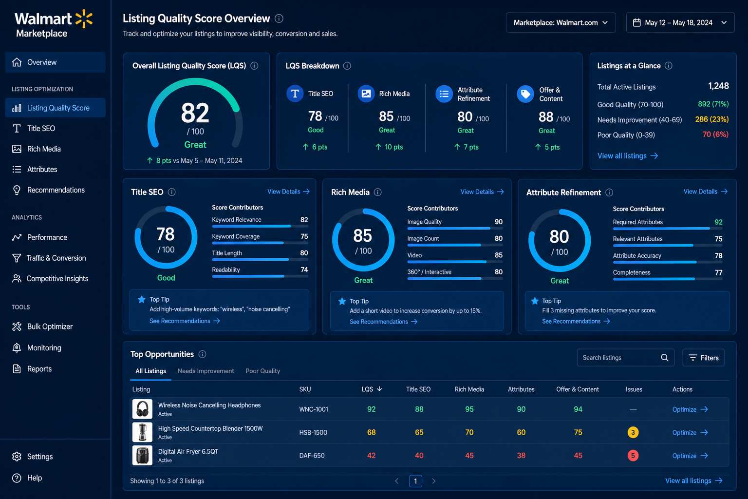Click the previous page arrow in pagination
This screenshot has width=748, height=499.
(397, 481)
